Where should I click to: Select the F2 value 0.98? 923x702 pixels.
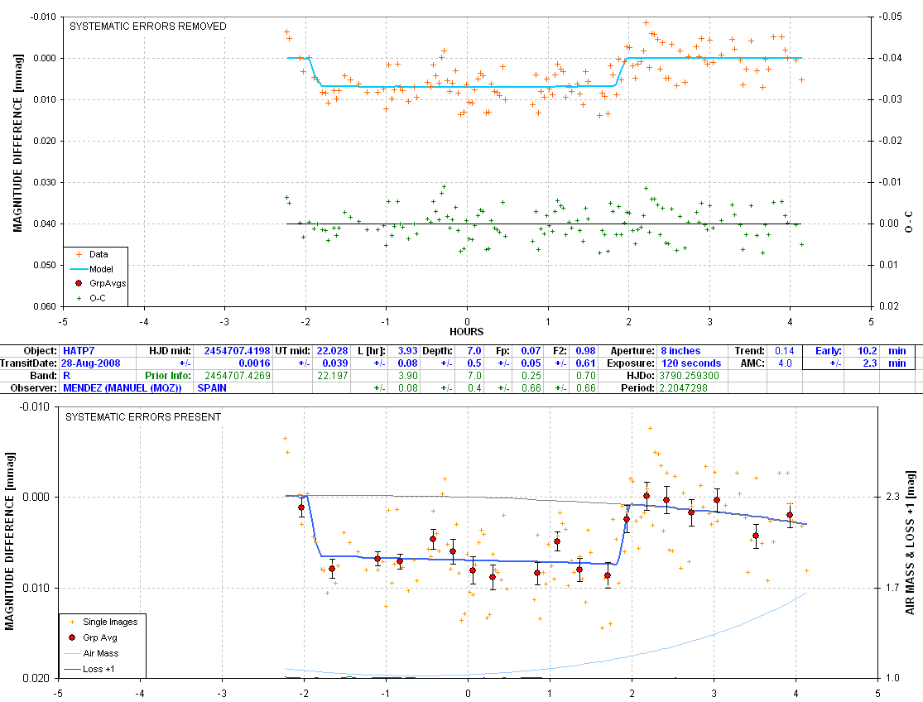click(585, 351)
